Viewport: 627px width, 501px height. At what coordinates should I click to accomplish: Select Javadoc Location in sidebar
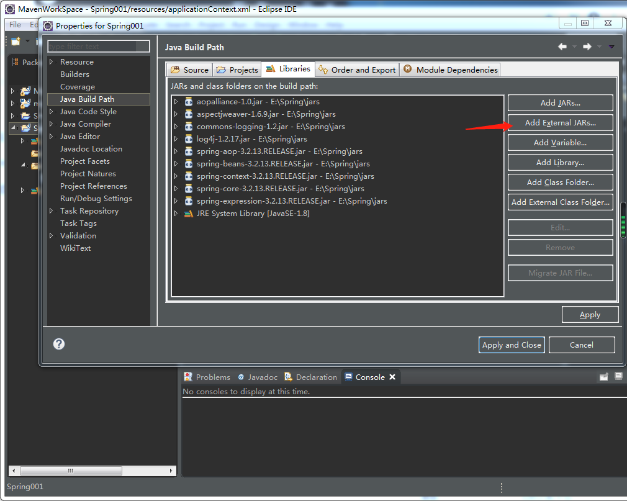pos(91,149)
